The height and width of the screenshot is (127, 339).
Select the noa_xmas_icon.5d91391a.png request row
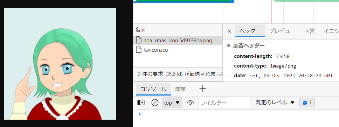pyautogui.click(x=178, y=40)
